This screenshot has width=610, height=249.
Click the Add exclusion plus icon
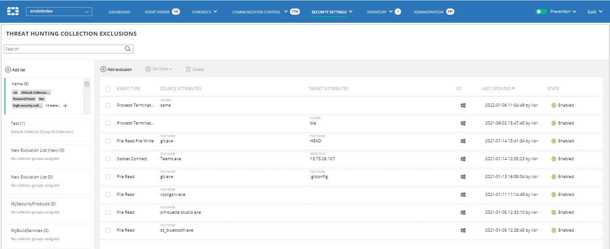(x=103, y=70)
